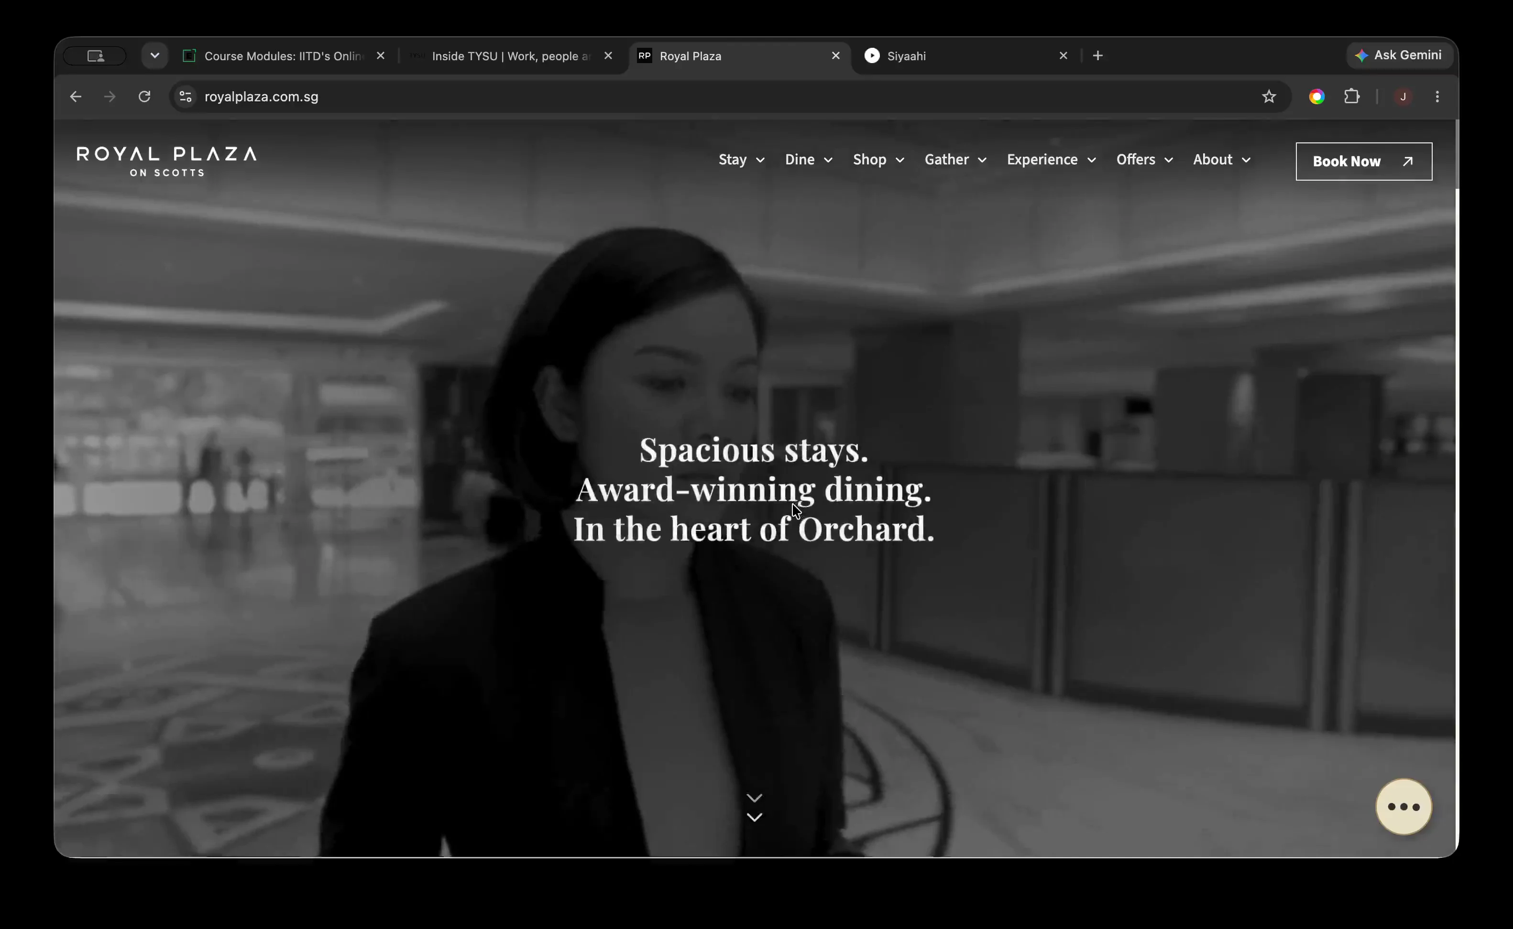Click the Book Now button

1364,162
